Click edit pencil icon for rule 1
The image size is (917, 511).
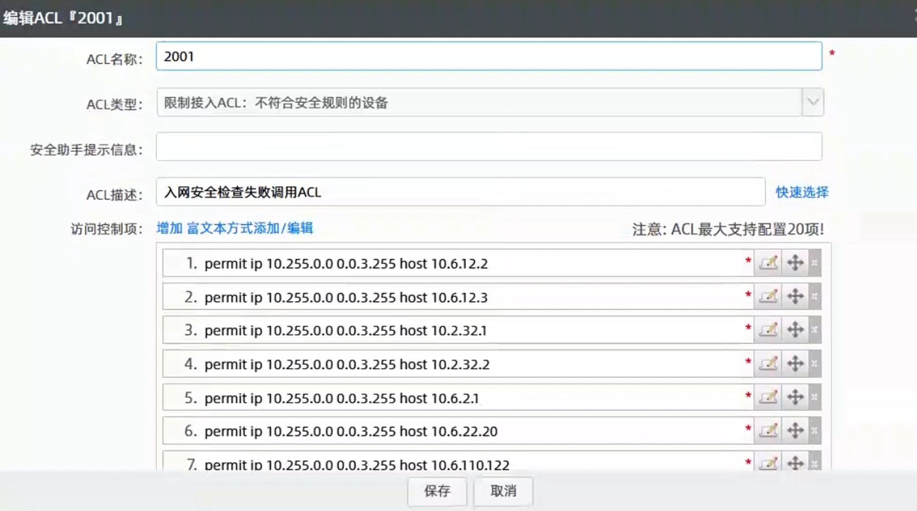(x=768, y=263)
